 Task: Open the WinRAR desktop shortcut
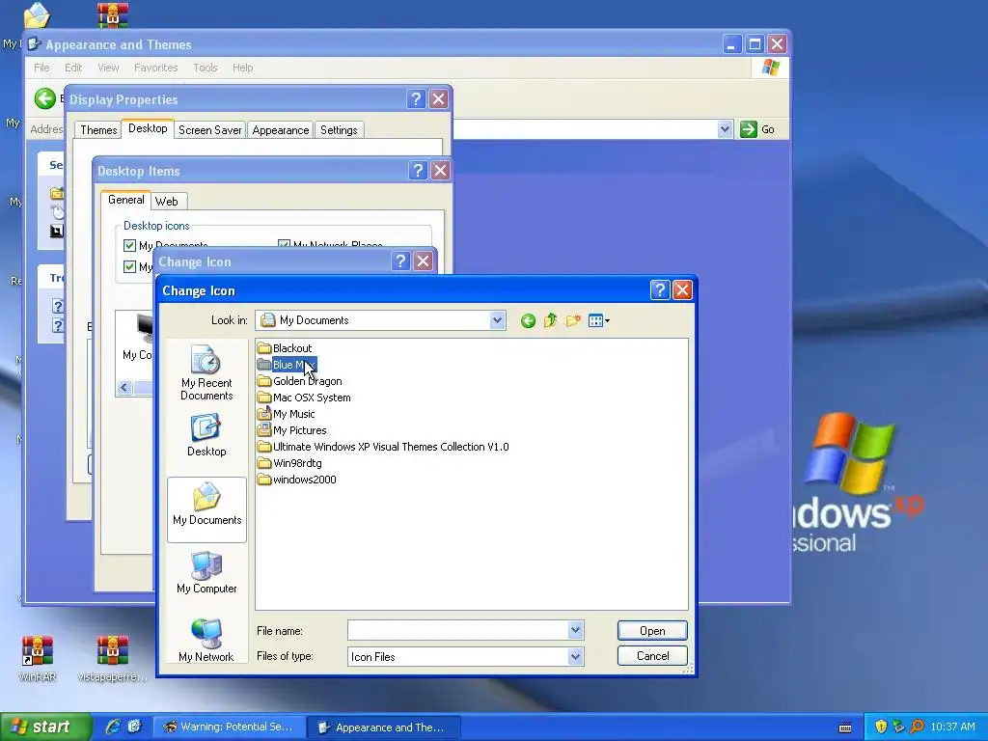tap(38, 658)
